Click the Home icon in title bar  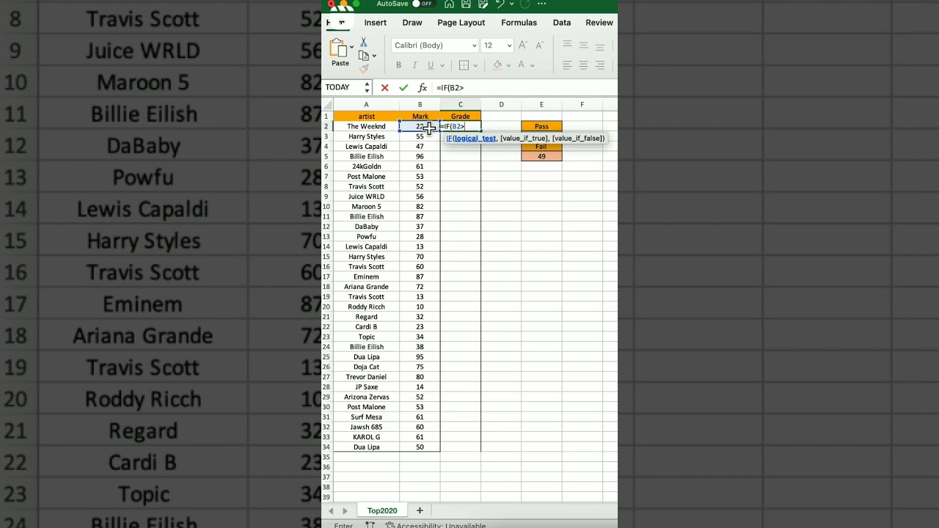click(449, 4)
